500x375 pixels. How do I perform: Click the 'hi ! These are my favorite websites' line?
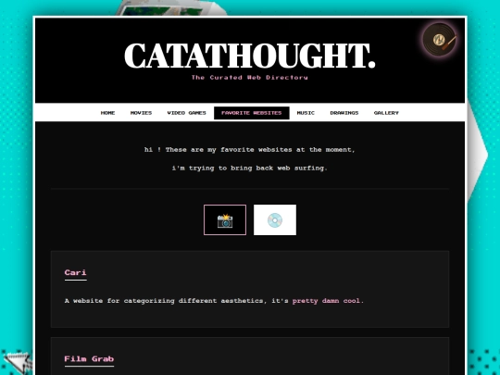click(x=250, y=150)
